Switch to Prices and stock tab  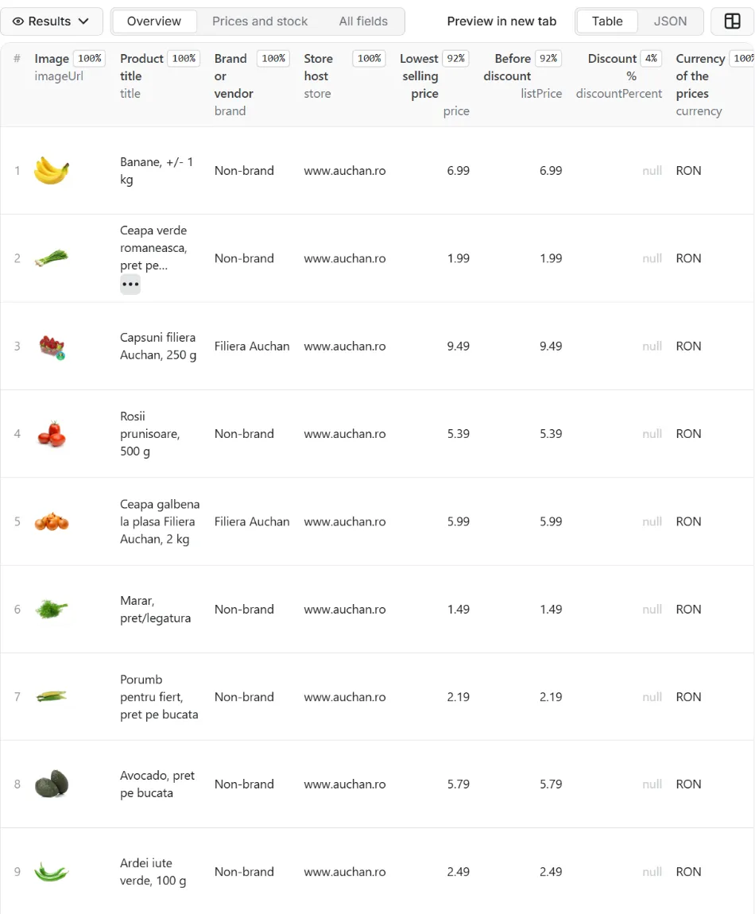pos(259,21)
